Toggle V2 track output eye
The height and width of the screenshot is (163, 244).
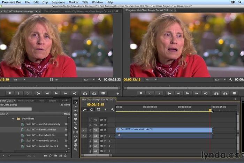pyautogui.click(x=105, y=125)
